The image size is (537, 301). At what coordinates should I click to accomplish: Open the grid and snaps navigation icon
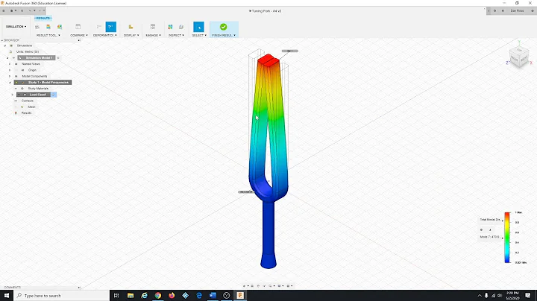click(288, 286)
